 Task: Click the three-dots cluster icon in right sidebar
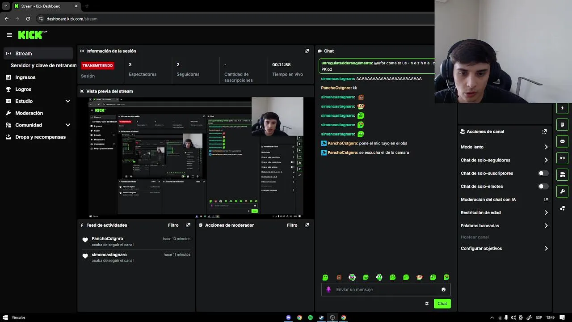click(562, 208)
